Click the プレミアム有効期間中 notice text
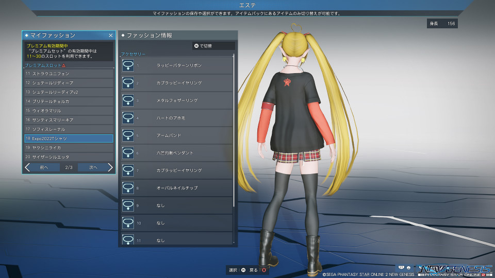Viewport: 495px width, 278px height. [x=47, y=46]
